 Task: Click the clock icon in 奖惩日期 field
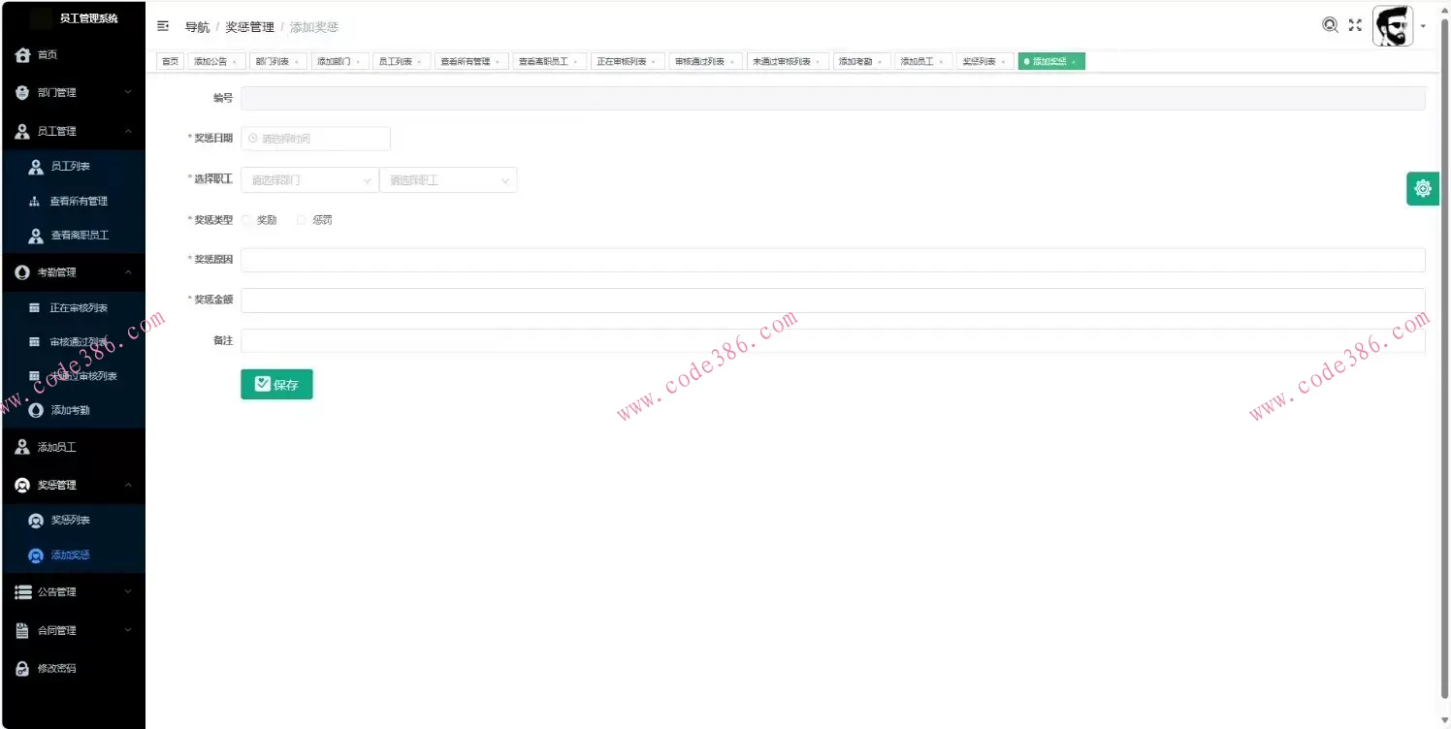(x=253, y=139)
